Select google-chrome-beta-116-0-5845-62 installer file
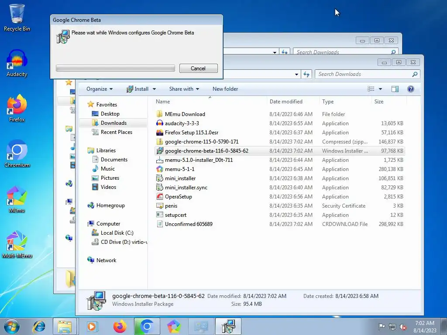The width and height of the screenshot is (447, 335). pyautogui.click(x=206, y=150)
